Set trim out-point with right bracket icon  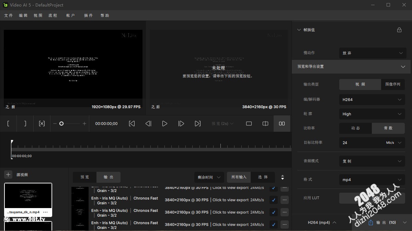coord(25,124)
